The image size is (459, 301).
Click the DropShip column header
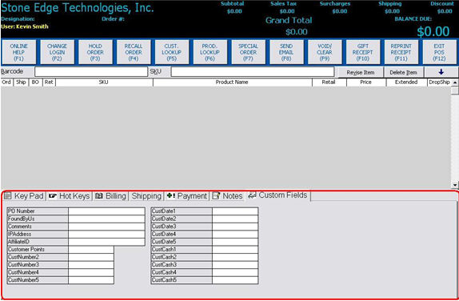pyautogui.click(x=439, y=82)
